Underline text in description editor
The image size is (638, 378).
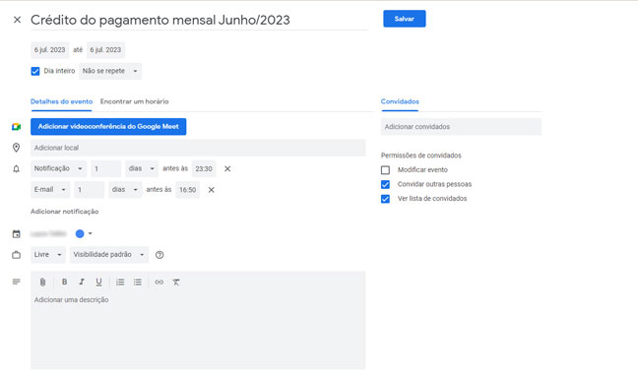tap(98, 282)
